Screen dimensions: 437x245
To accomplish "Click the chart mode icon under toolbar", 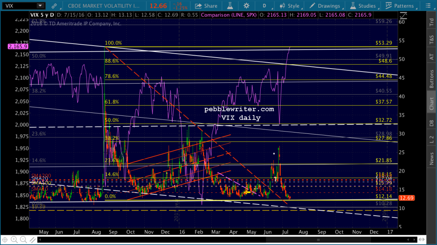I will coord(404,16).
